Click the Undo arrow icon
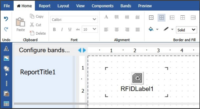This screenshot has width=200, height=109. coord(6,19)
